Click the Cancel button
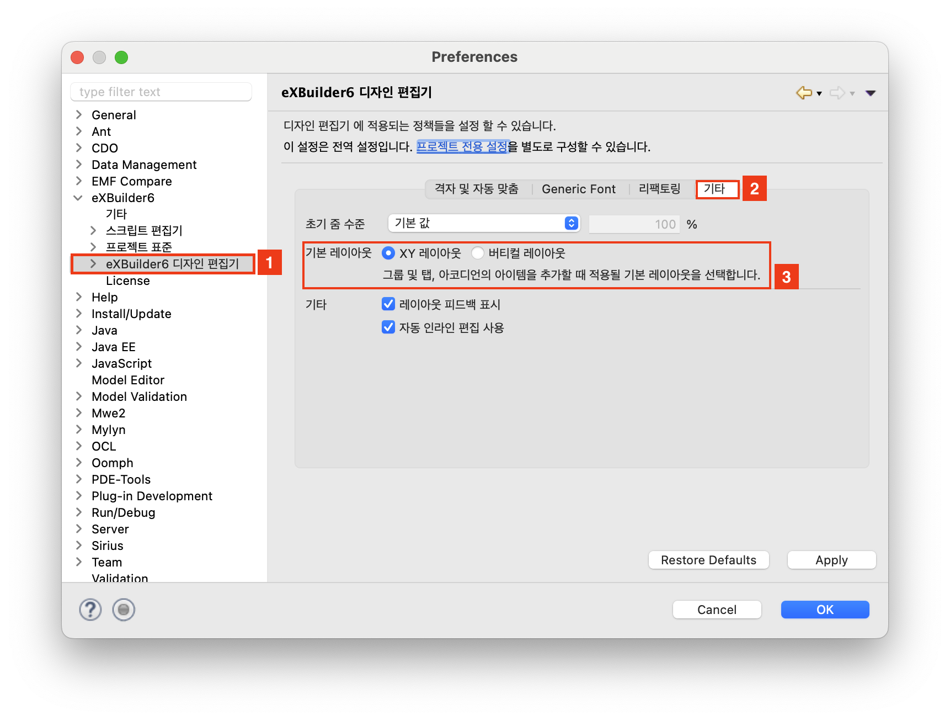The width and height of the screenshot is (950, 720). (717, 610)
